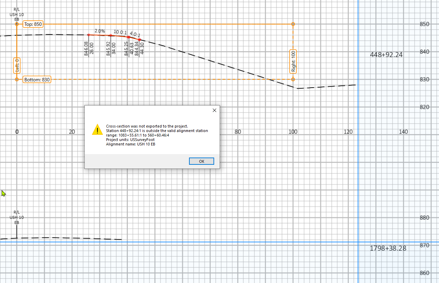Click the '10.0:1' slope label

click(121, 32)
